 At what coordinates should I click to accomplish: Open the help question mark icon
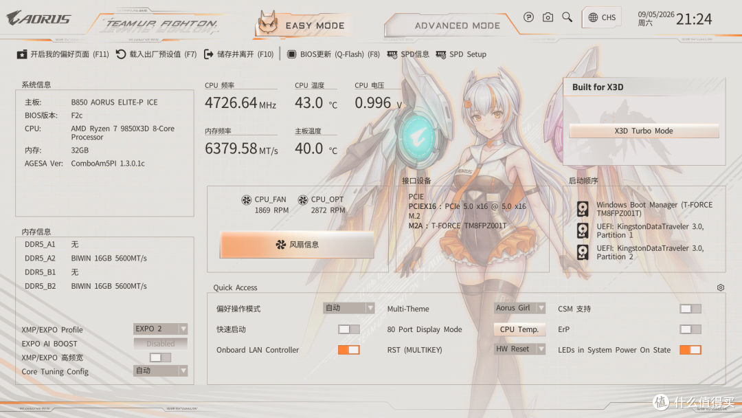(528, 17)
